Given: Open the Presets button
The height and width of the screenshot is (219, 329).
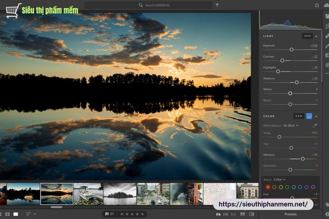Looking at the screenshot, I should [291, 214].
